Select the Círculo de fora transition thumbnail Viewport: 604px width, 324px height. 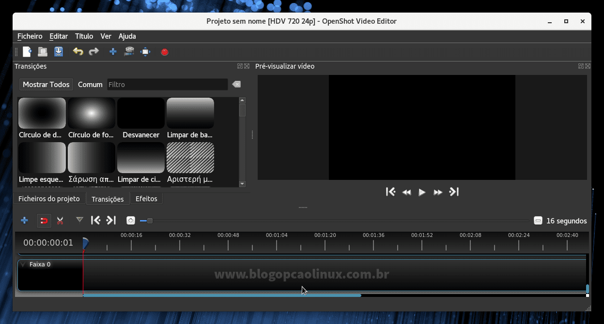click(92, 113)
